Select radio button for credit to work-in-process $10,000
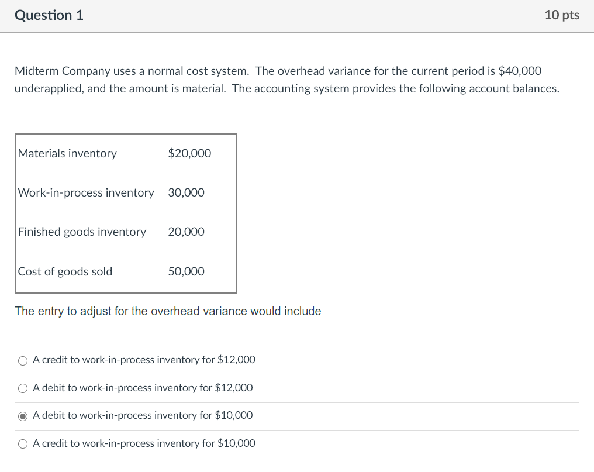 [x=22, y=443]
